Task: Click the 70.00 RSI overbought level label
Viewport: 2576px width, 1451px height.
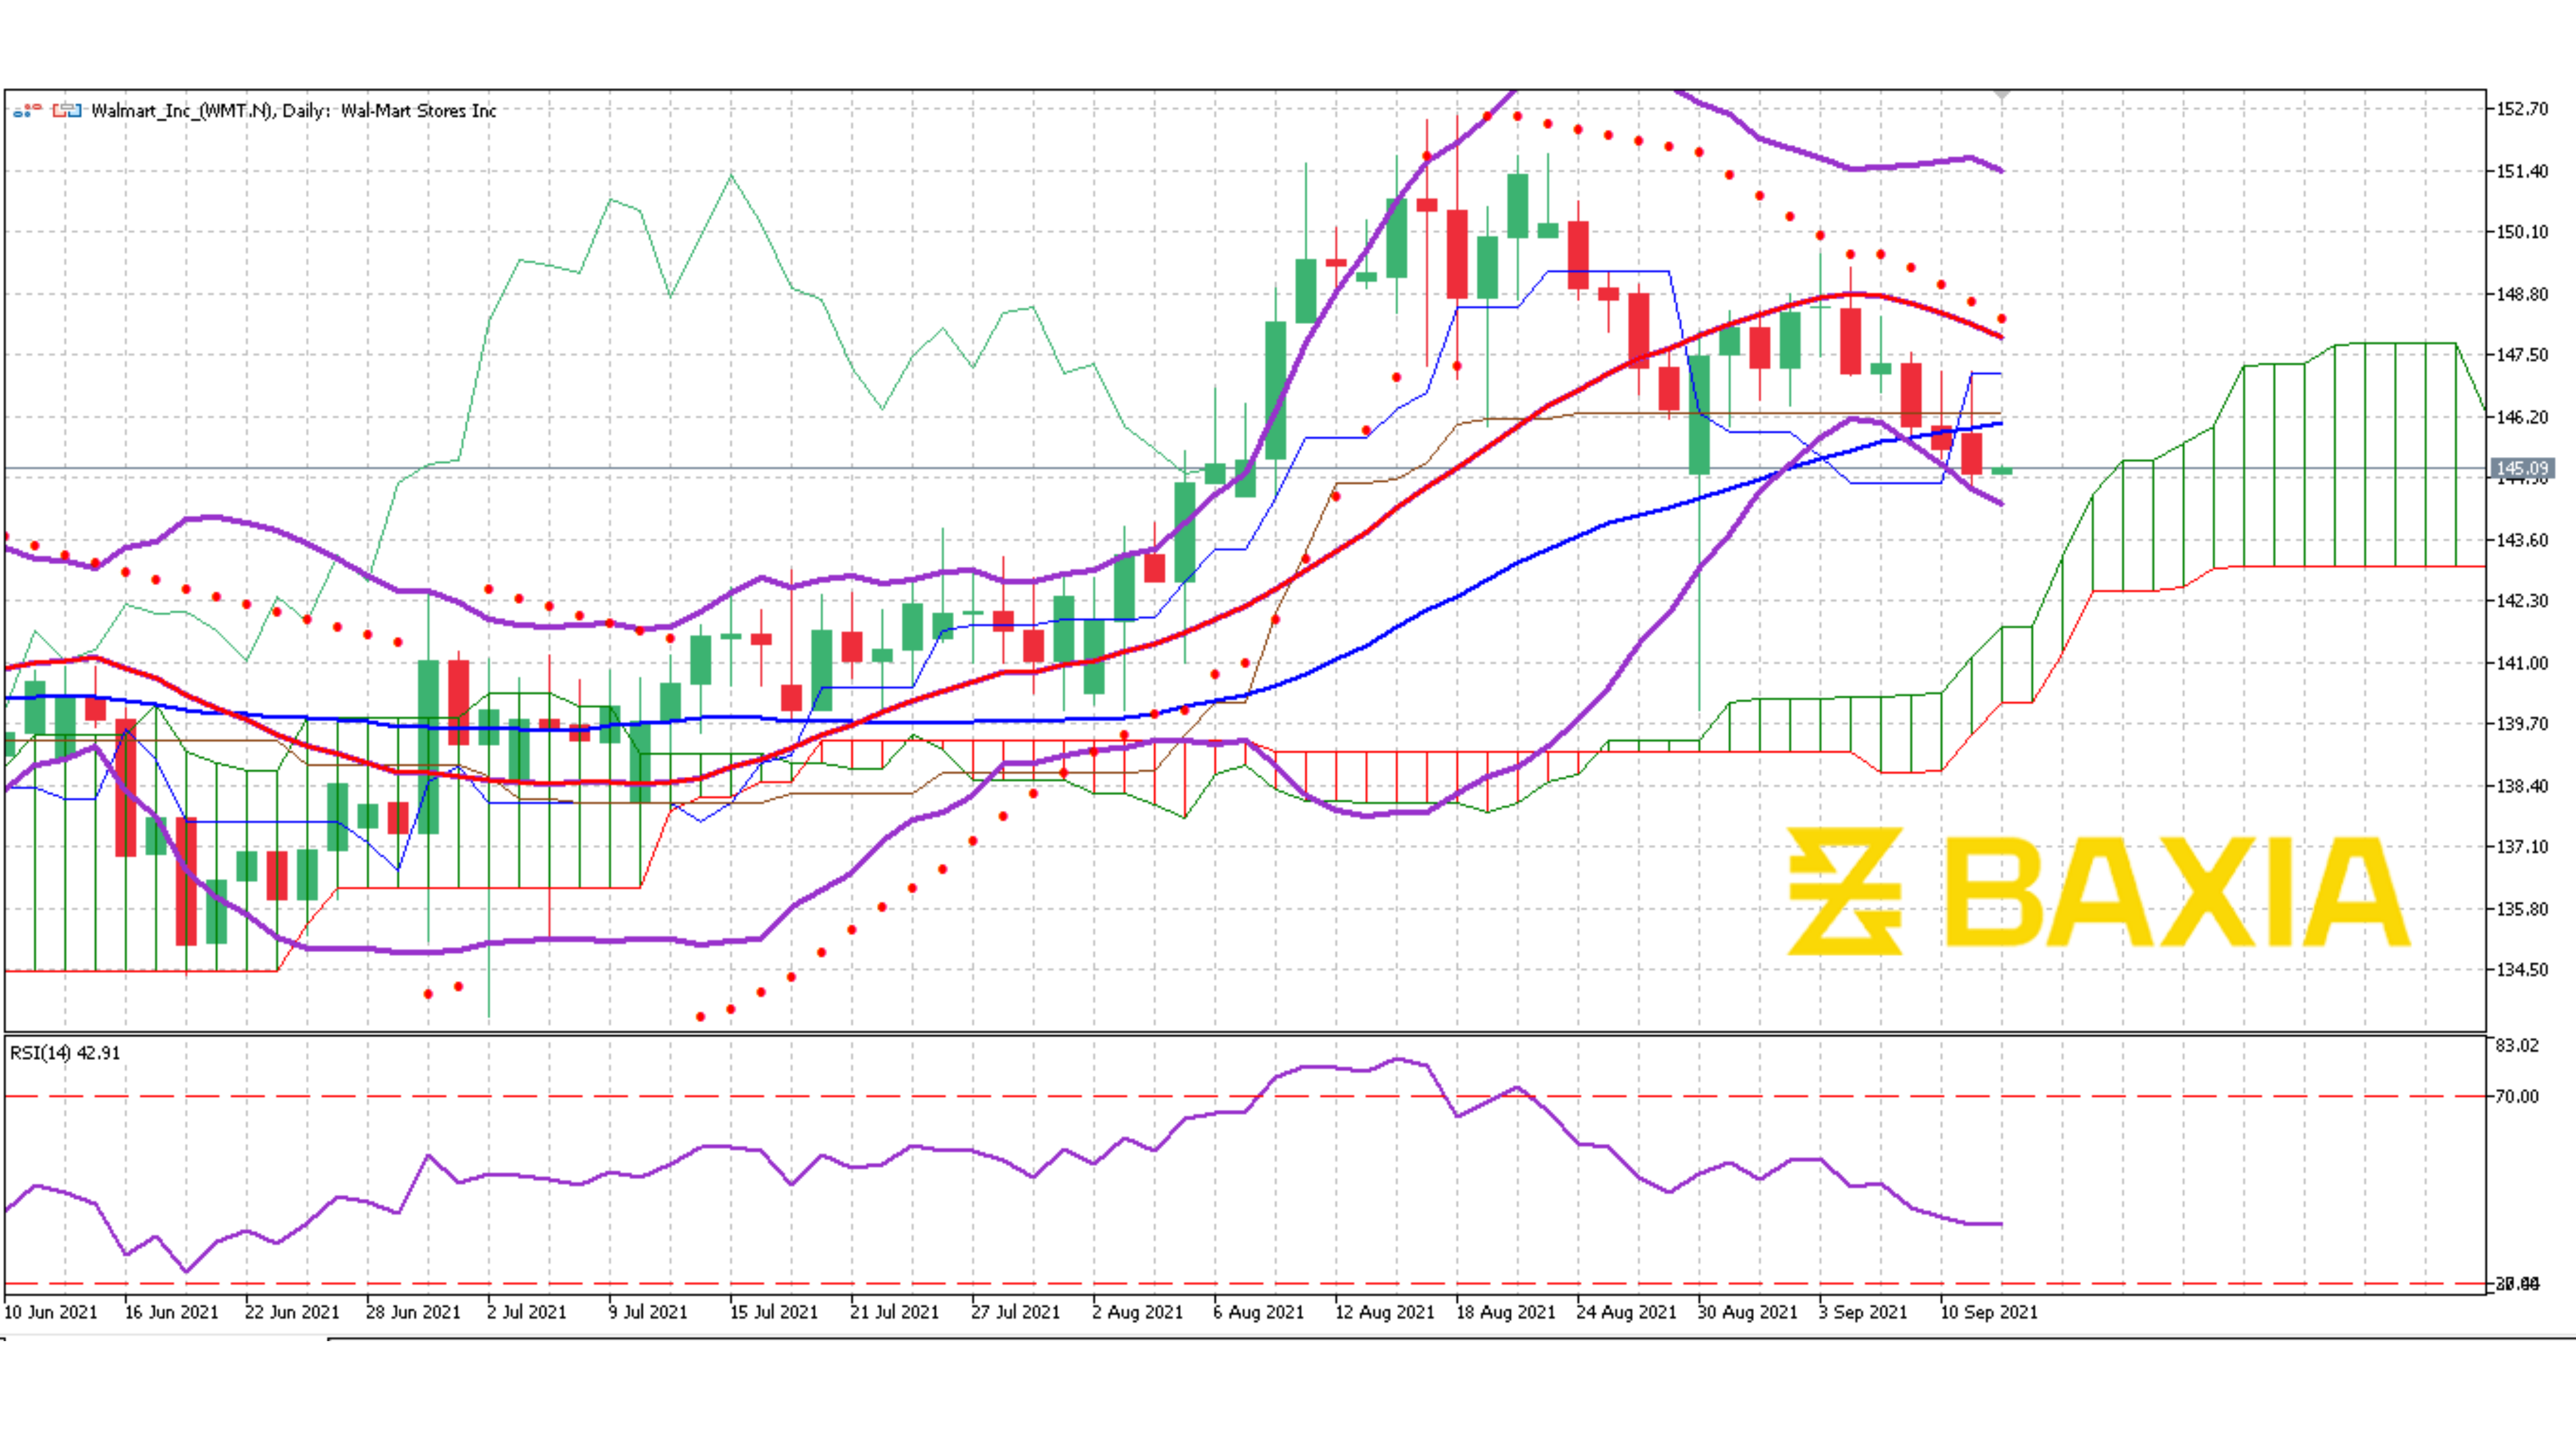Action: (2516, 1096)
